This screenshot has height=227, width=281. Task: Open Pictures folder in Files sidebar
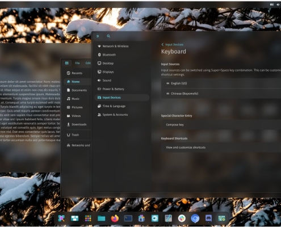pos(77,107)
